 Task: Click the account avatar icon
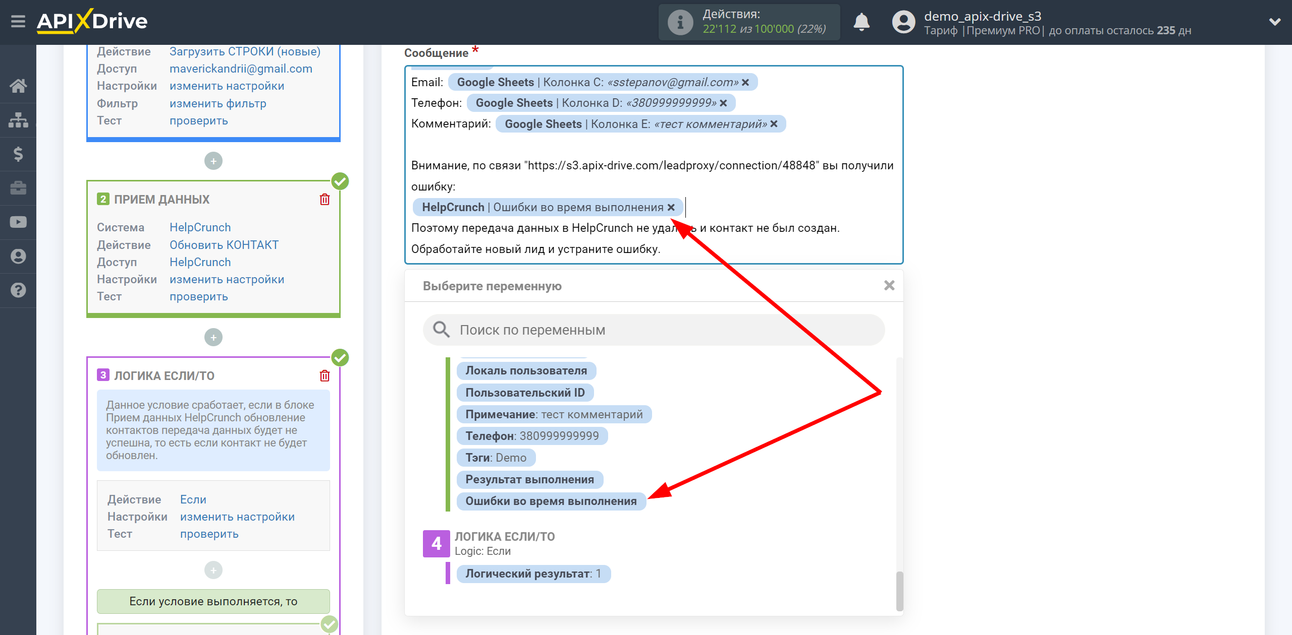(903, 22)
